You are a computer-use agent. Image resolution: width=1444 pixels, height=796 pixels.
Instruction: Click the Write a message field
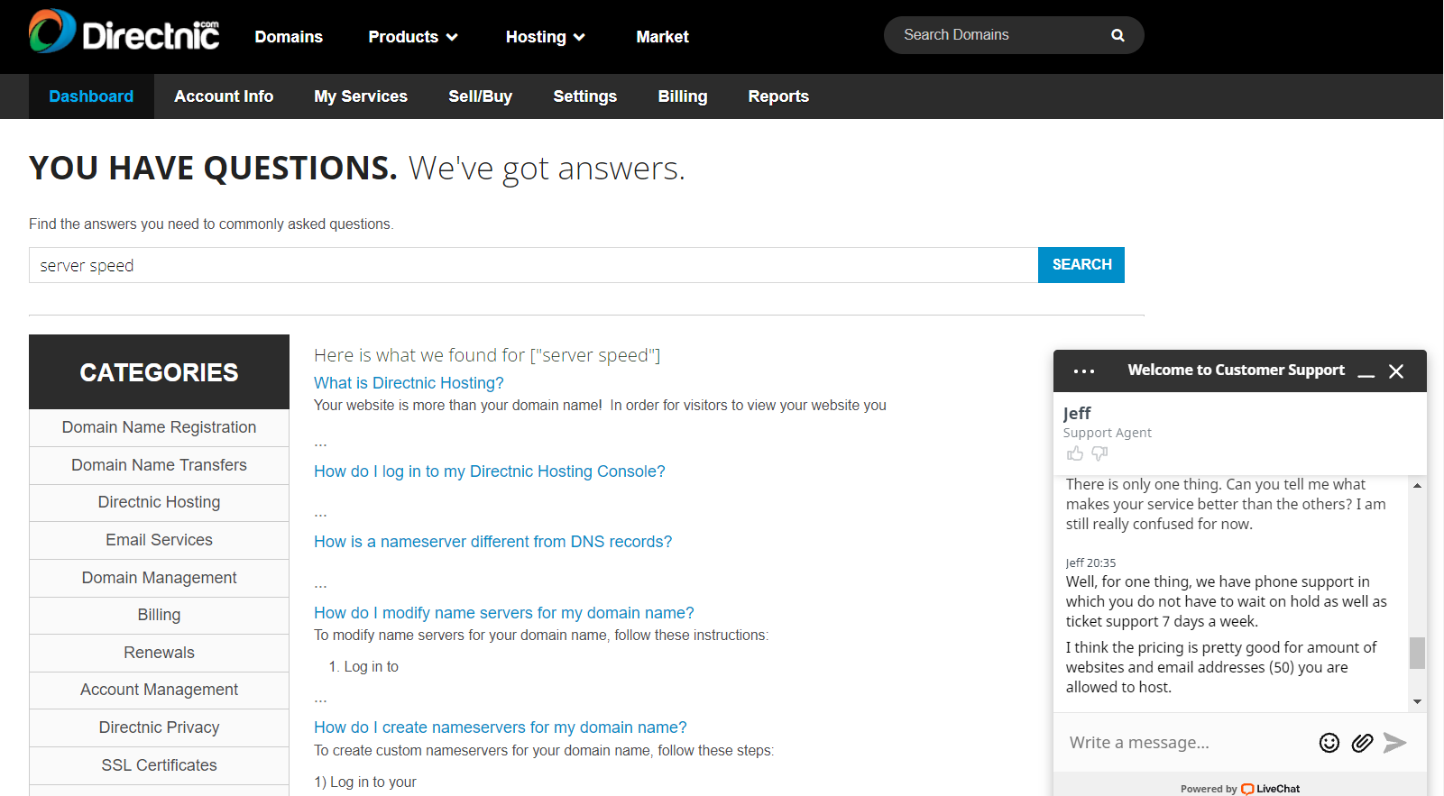tap(1186, 743)
